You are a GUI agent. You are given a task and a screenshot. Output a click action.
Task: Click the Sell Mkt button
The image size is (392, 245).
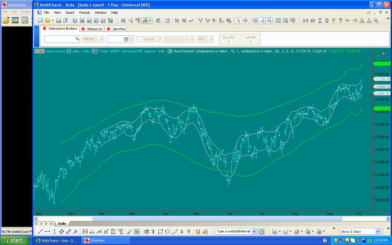250,39
